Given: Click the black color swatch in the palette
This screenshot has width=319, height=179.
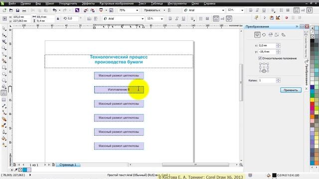Looking at the screenshot, I should tap(313, 41).
